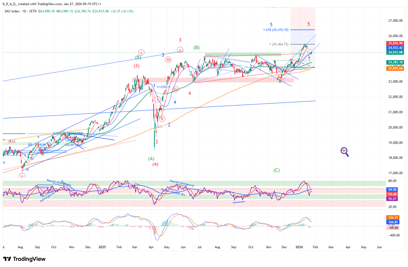Click the magnifier chart icon
The height and width of the screenshot is (267, 408).
345,152
